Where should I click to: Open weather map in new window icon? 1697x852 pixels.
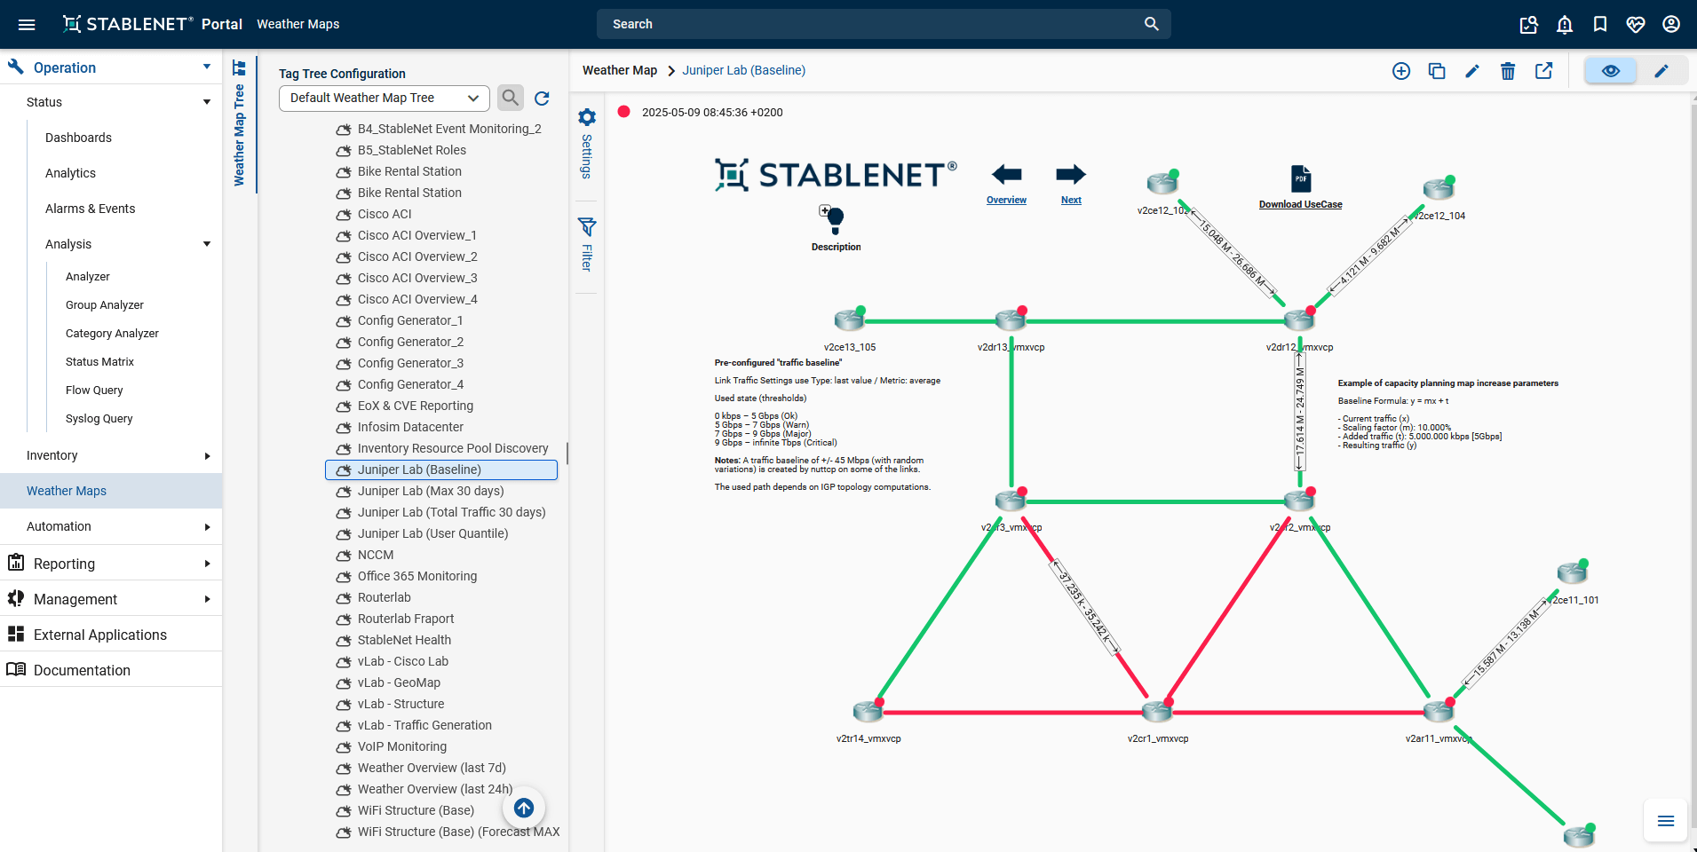[1544, 71]
